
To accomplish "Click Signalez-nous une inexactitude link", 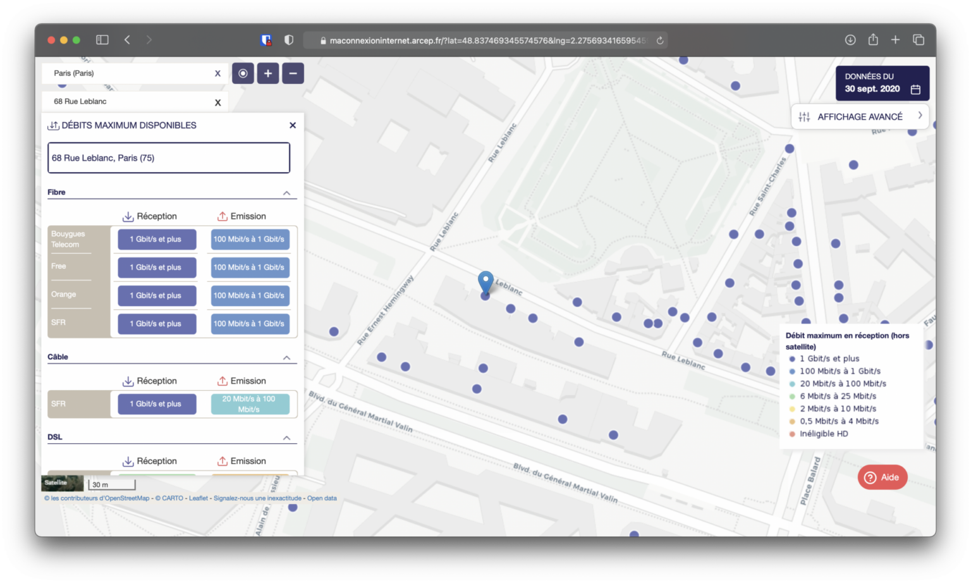I will (x=257, y=498).
